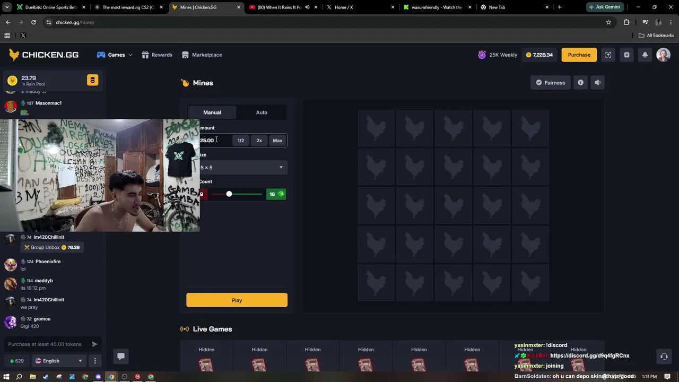Switch to waxumfriendly browser tab
679x382 pixels.
click(438, 7)
